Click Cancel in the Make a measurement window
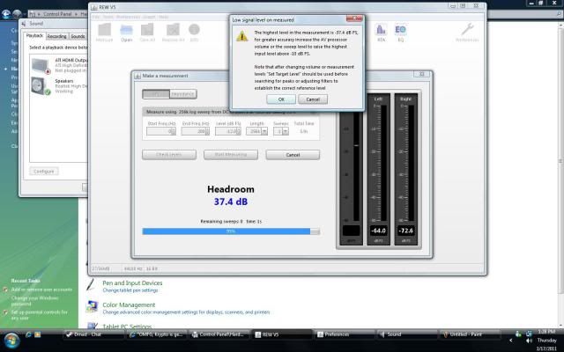Image resolution: width=564 pixels, height=352 pixels. (x=293, y=155)
